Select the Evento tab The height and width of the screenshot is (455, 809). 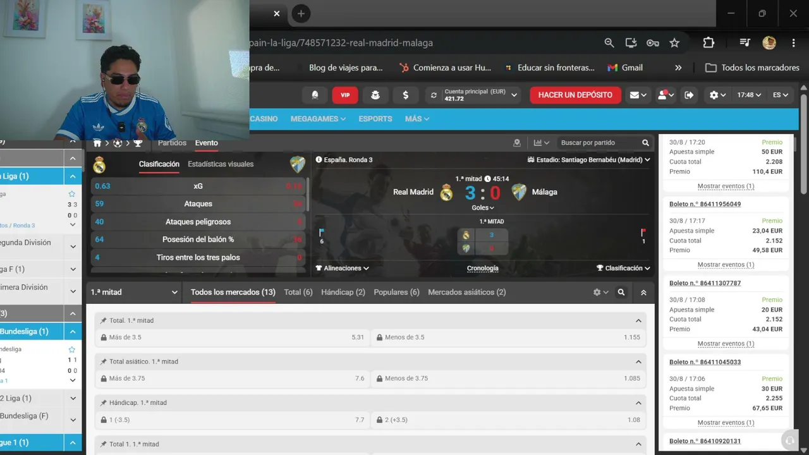pyautogui.click(x=207, y=143)
